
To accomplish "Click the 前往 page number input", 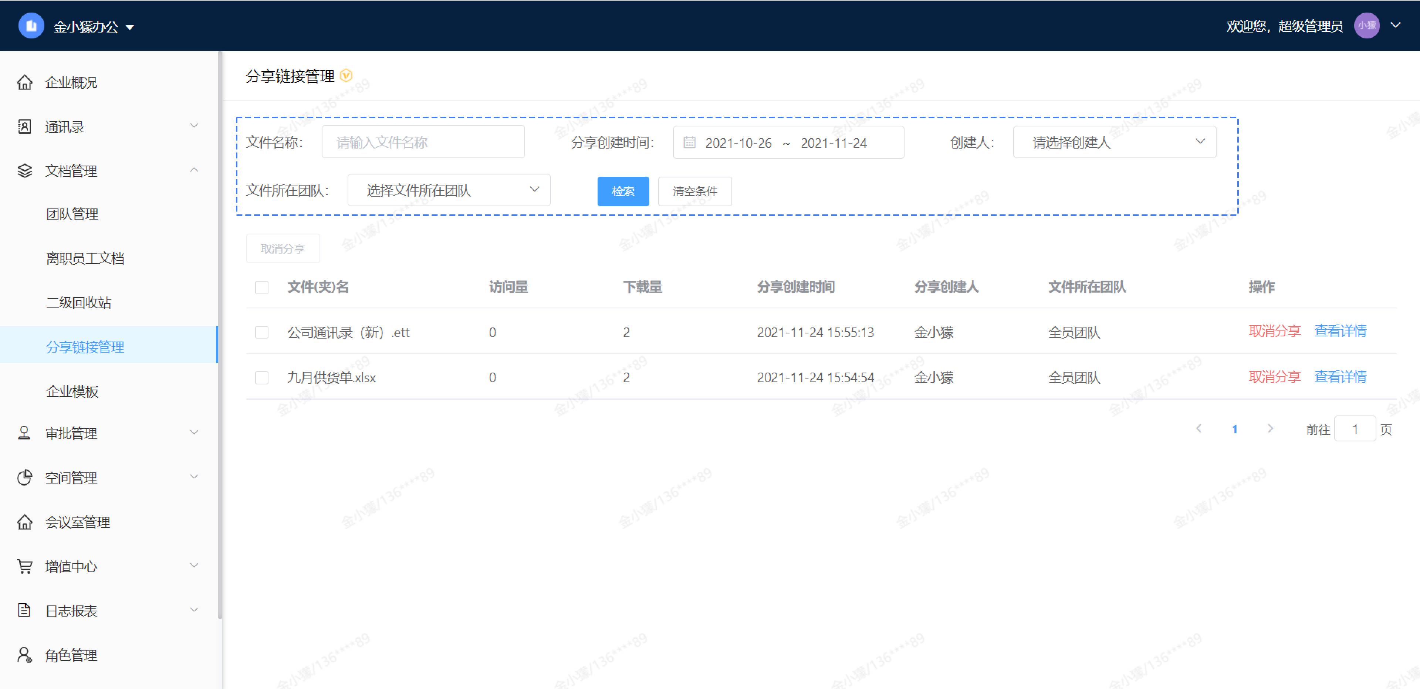I will point(1355,429).
